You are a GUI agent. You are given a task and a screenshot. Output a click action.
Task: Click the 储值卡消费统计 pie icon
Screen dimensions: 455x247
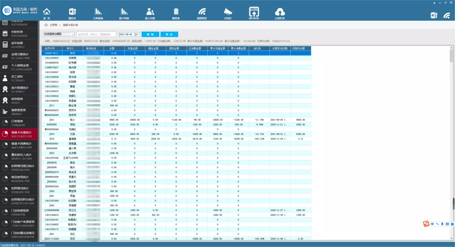coord(5,145)
